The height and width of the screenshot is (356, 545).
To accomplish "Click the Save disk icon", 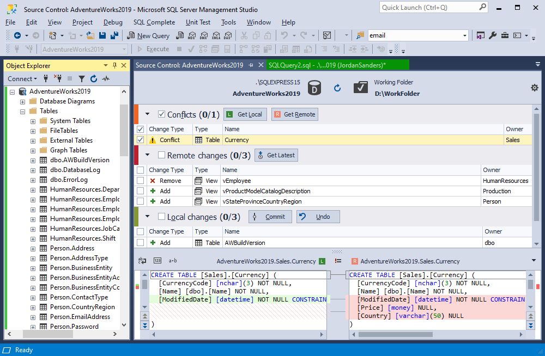I will point(102,35).
